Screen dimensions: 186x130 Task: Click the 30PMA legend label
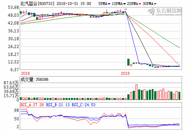(148, 4)
